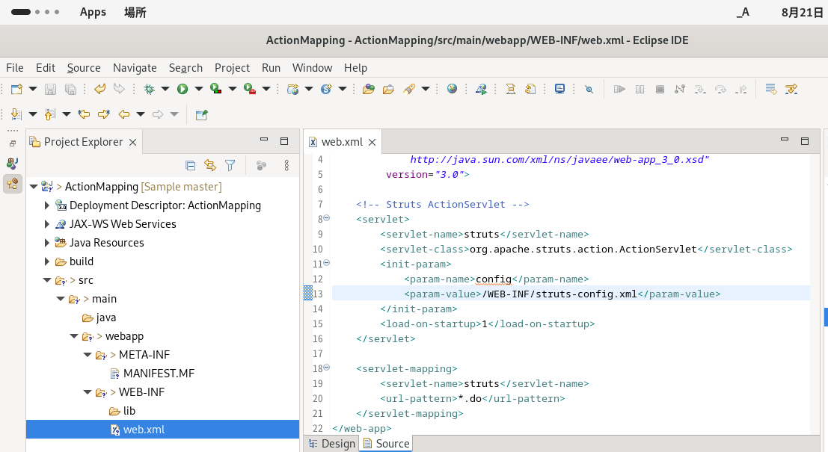Fold the servlet element on line 8

326,218
